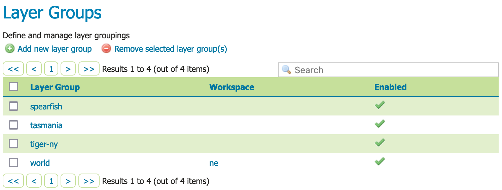Sort by Layer Group column header
This screenshot has width=502, height=190.
coord(55,87)
